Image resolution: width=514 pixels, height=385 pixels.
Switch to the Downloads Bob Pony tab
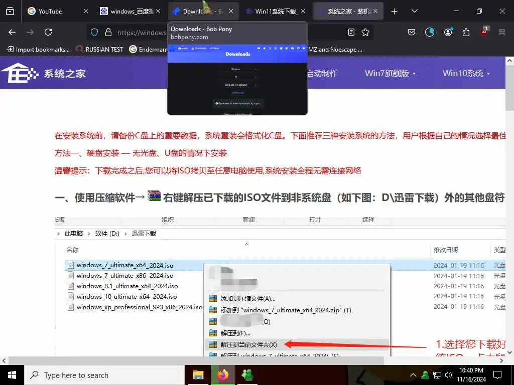tap(203, 11)
